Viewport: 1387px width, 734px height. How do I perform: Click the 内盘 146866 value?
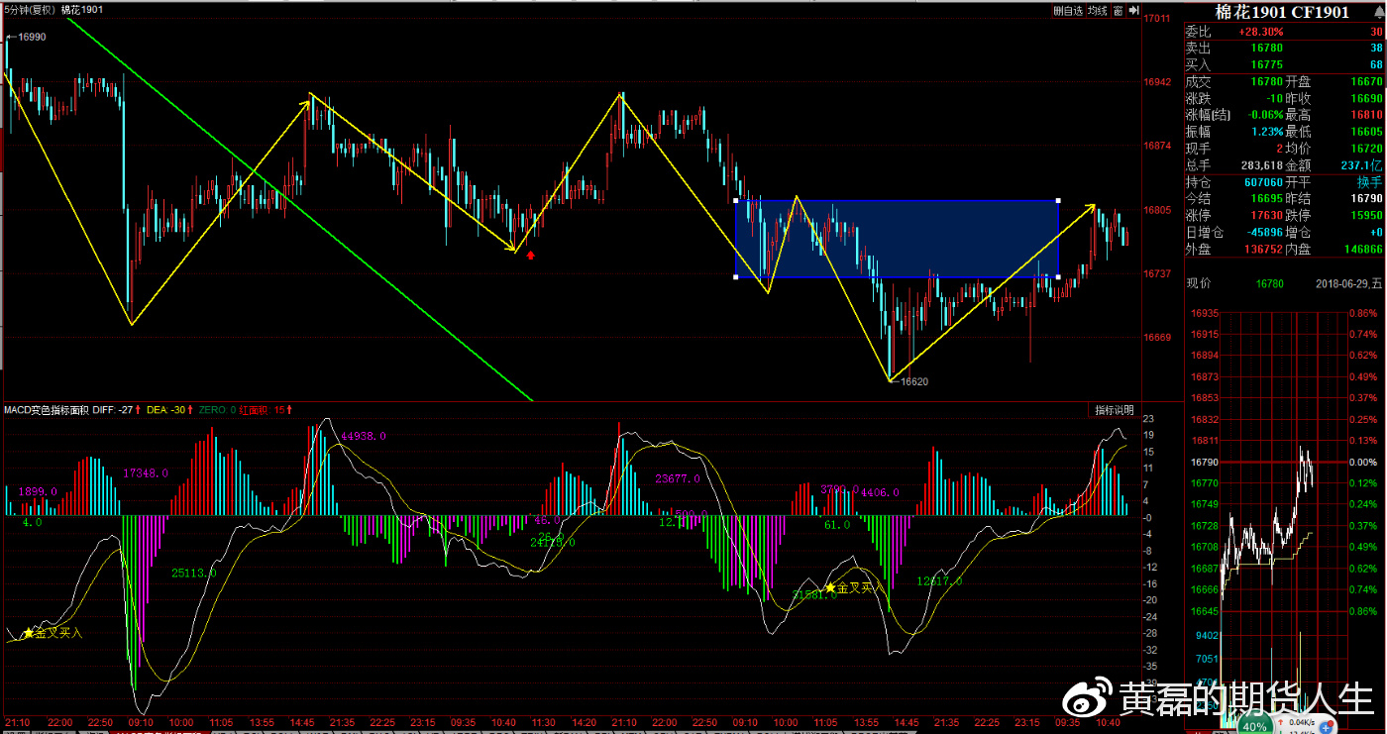pyautogui.click(x=1362, y=249)
